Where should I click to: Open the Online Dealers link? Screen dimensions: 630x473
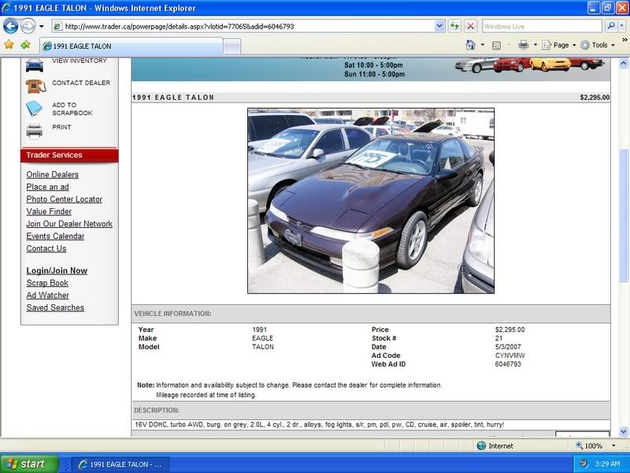pyautogui.click(x=52, y=175)
